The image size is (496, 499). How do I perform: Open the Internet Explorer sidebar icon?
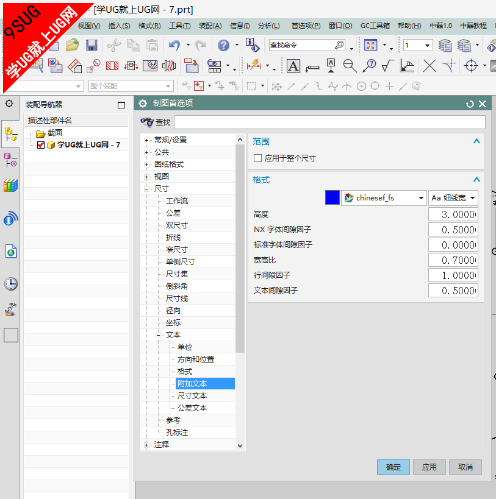point(10,252)
